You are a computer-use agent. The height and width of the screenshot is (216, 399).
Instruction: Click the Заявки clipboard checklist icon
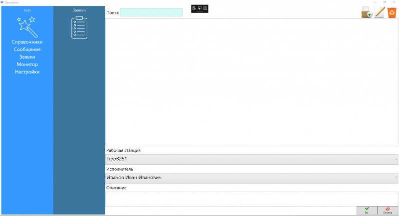point(79,28)
